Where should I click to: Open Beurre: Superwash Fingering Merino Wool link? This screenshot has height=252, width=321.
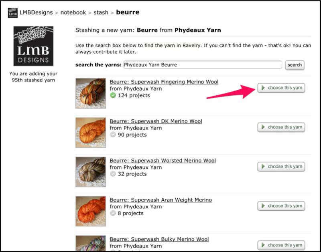pyautogui.click(x=164, y=82)
